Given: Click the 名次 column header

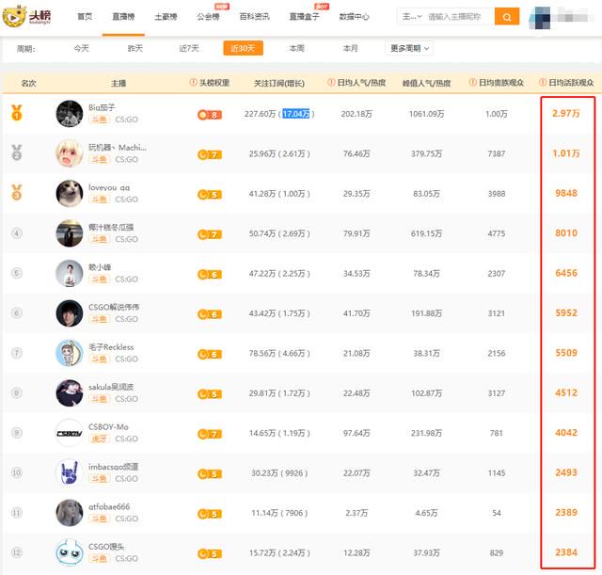Looking at the screenshot, I should pos(28,83).
